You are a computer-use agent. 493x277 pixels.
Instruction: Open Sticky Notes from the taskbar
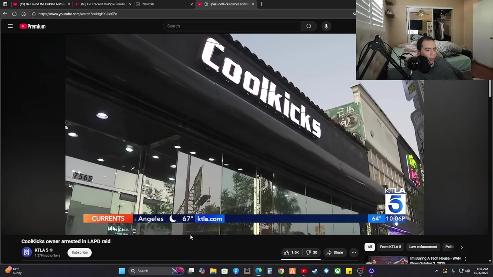[x=349, y=271]
